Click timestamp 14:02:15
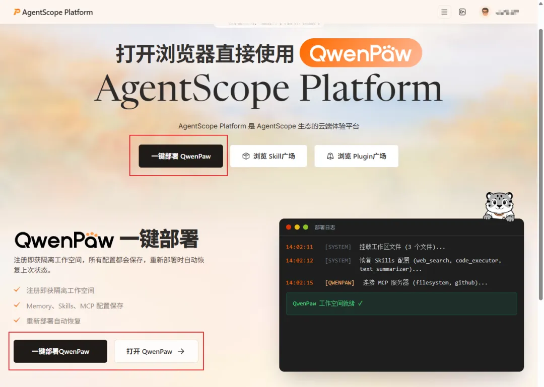Screen dimensions: 544x387 click(x=299, y=283)
